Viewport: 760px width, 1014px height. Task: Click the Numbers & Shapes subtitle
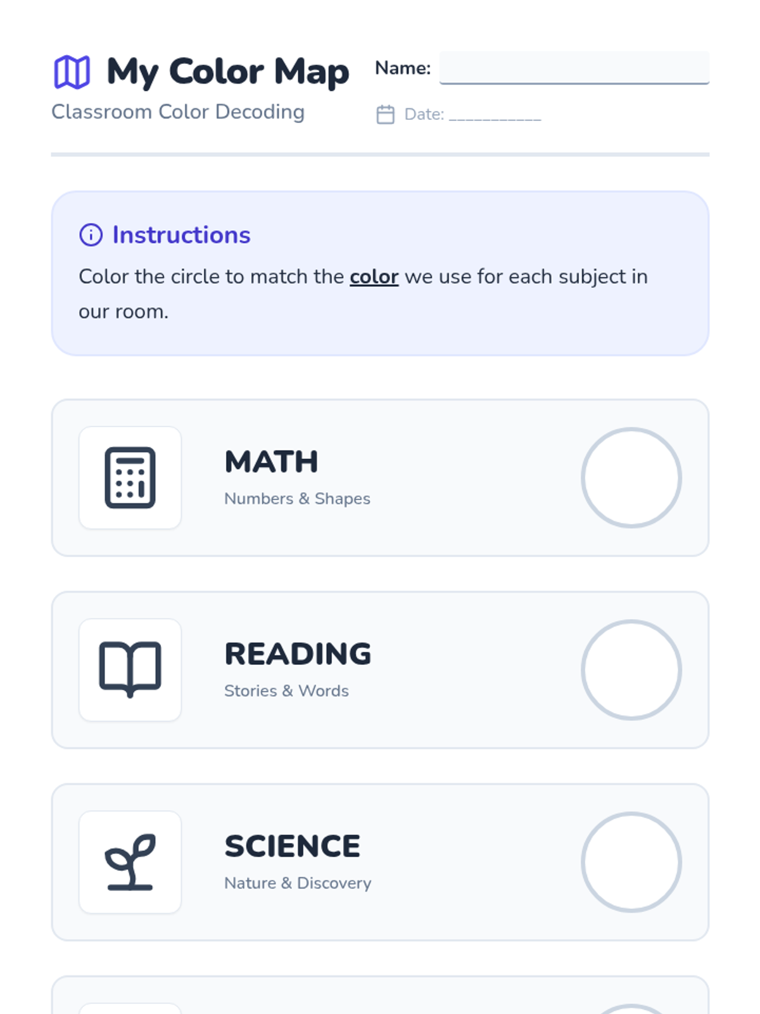(x=297, y=499)
